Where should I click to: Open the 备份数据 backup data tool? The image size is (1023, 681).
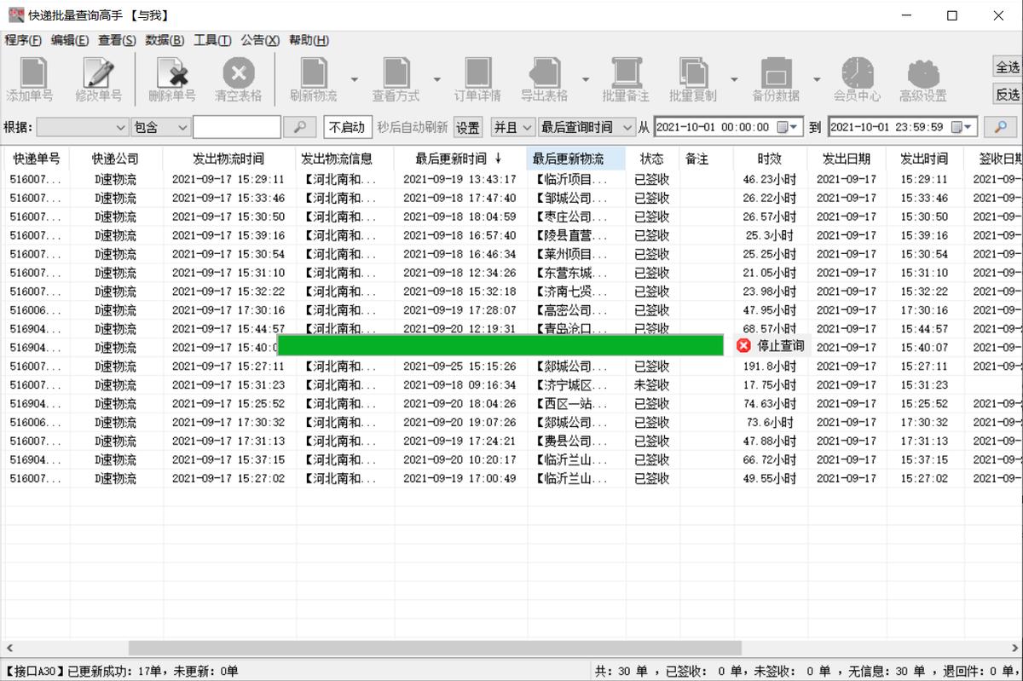pos(776,80)
